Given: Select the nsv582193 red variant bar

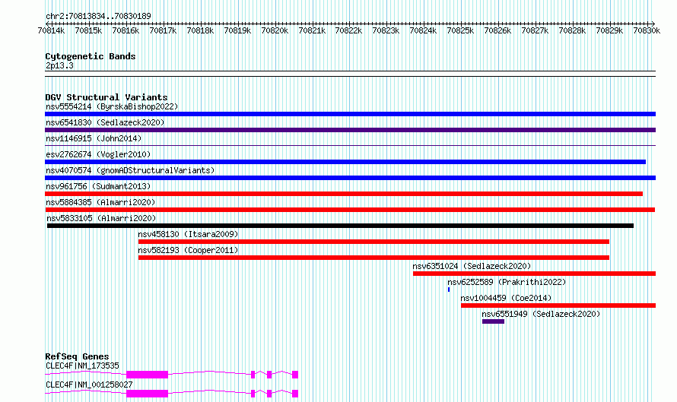Looking at the screenshot, I should [x=374, y=258].
